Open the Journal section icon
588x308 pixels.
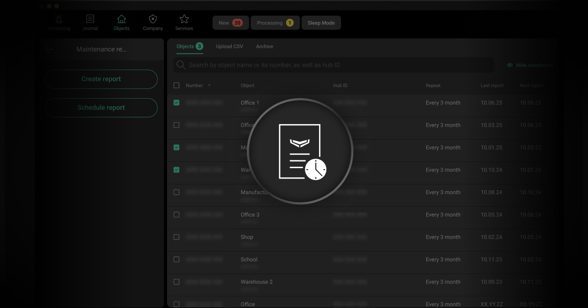click(90, 20)
